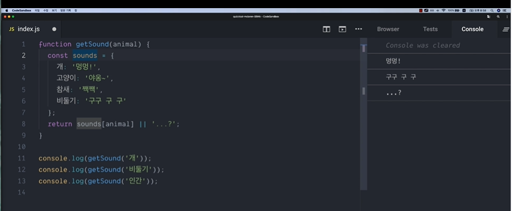Open the split editor layout icon
This screenshot has height=211, width=513.
pos(326,29)
